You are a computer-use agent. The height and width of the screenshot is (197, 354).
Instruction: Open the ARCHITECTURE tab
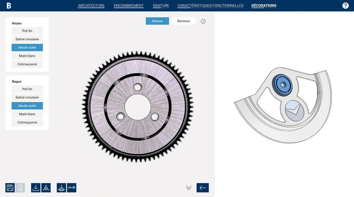click(x=91, y=6)
